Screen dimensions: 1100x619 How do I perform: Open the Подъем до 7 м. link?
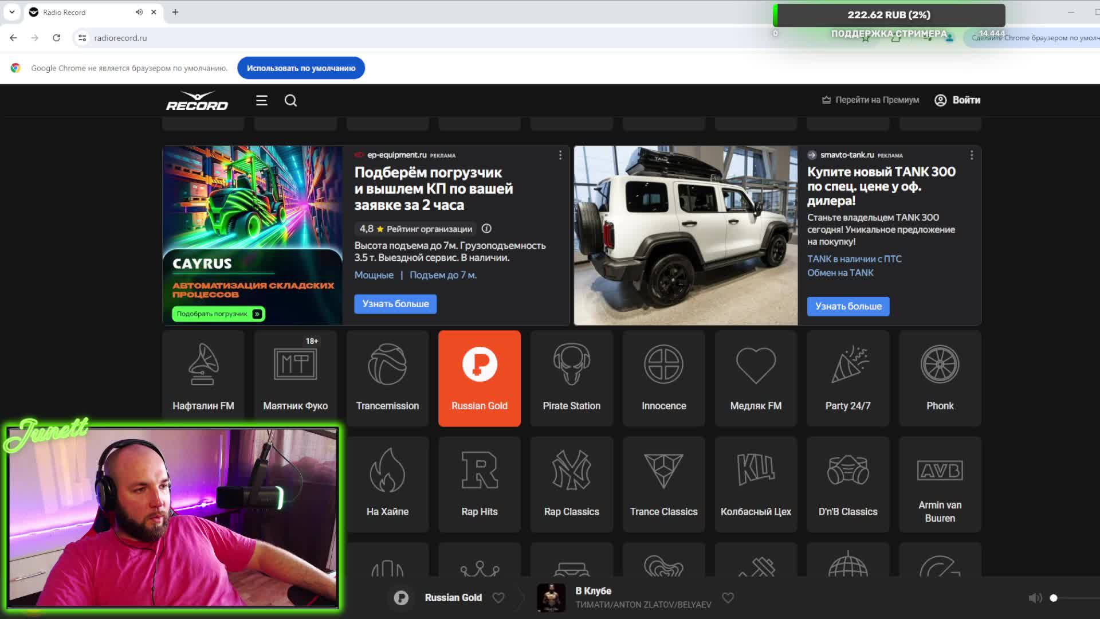coord(443,275)
